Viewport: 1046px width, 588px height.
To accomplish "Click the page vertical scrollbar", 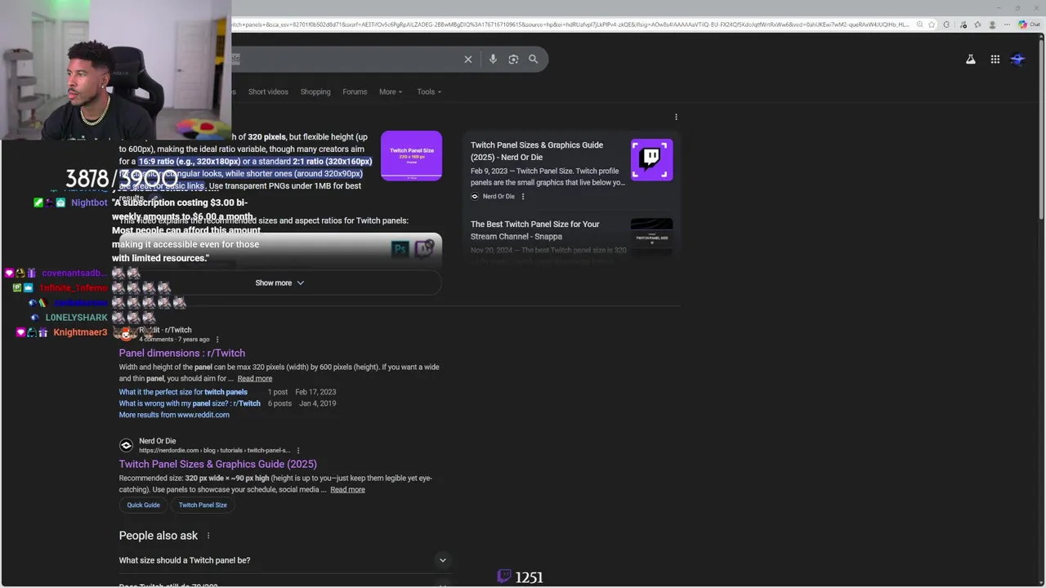I will pyautogui.click(x=1040, y=131).
